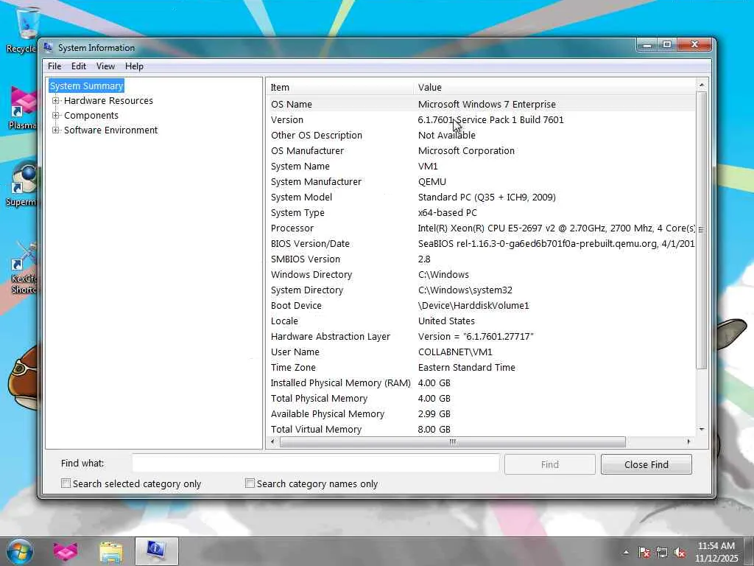
Task: Select the System Name row
Action: click(481, 166)
